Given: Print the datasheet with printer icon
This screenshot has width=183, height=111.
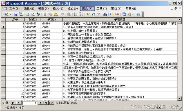Looking at the screenshot, I should [28, 14].
